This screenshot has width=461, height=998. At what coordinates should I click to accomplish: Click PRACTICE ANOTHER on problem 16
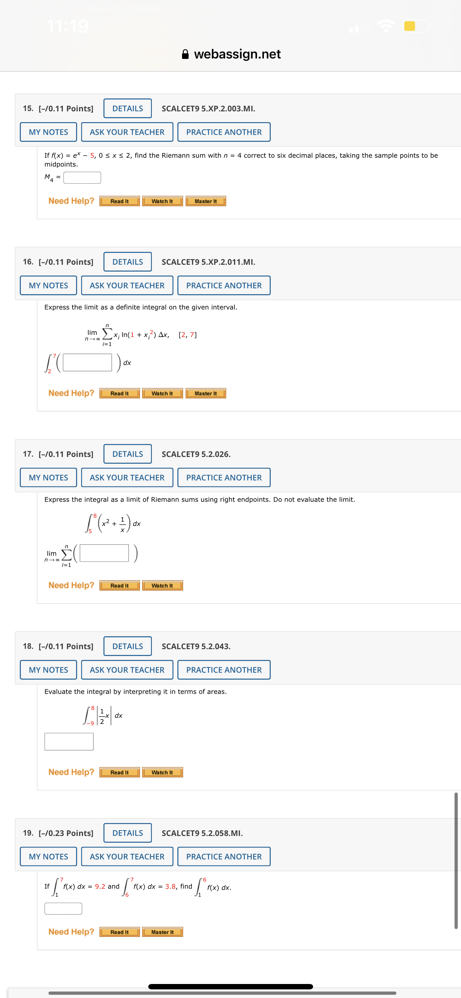click(x=224, y=286)
